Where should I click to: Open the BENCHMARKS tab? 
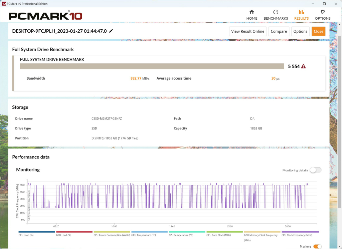[276, 15]
